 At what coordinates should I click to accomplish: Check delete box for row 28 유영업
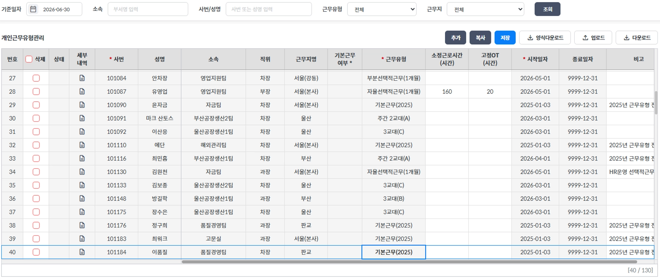[x=36, y=92]
